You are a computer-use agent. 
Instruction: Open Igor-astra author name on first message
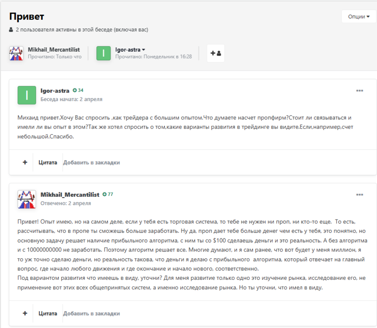pyautogui.click(x=55, y=91)
